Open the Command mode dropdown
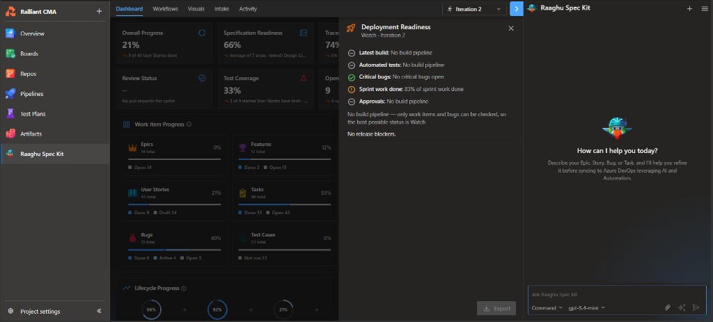The height and width of the screenshot is (322, 713). coord(547,308)
